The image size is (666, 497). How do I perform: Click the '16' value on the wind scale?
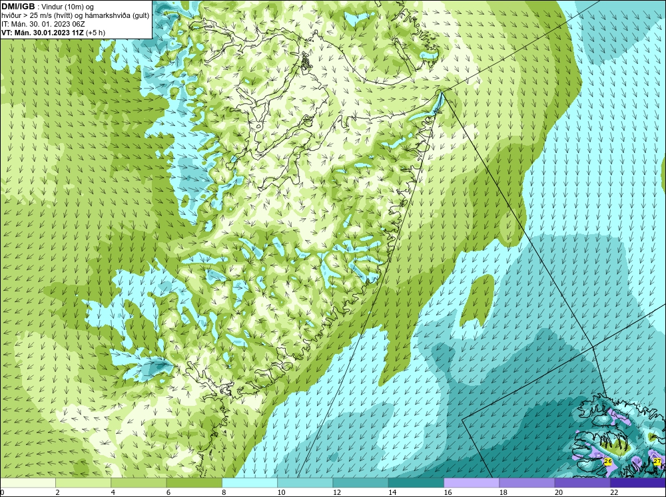coord(448,492)
